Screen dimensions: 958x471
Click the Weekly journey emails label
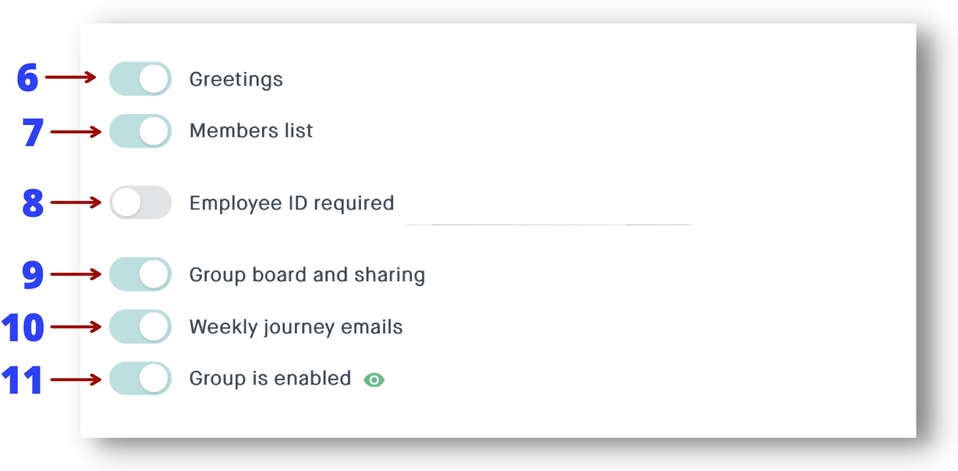click(296, 327)
